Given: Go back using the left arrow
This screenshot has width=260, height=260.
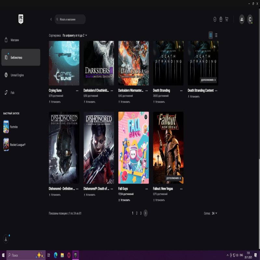Looking at the screenshot, I should pos(51,19).
